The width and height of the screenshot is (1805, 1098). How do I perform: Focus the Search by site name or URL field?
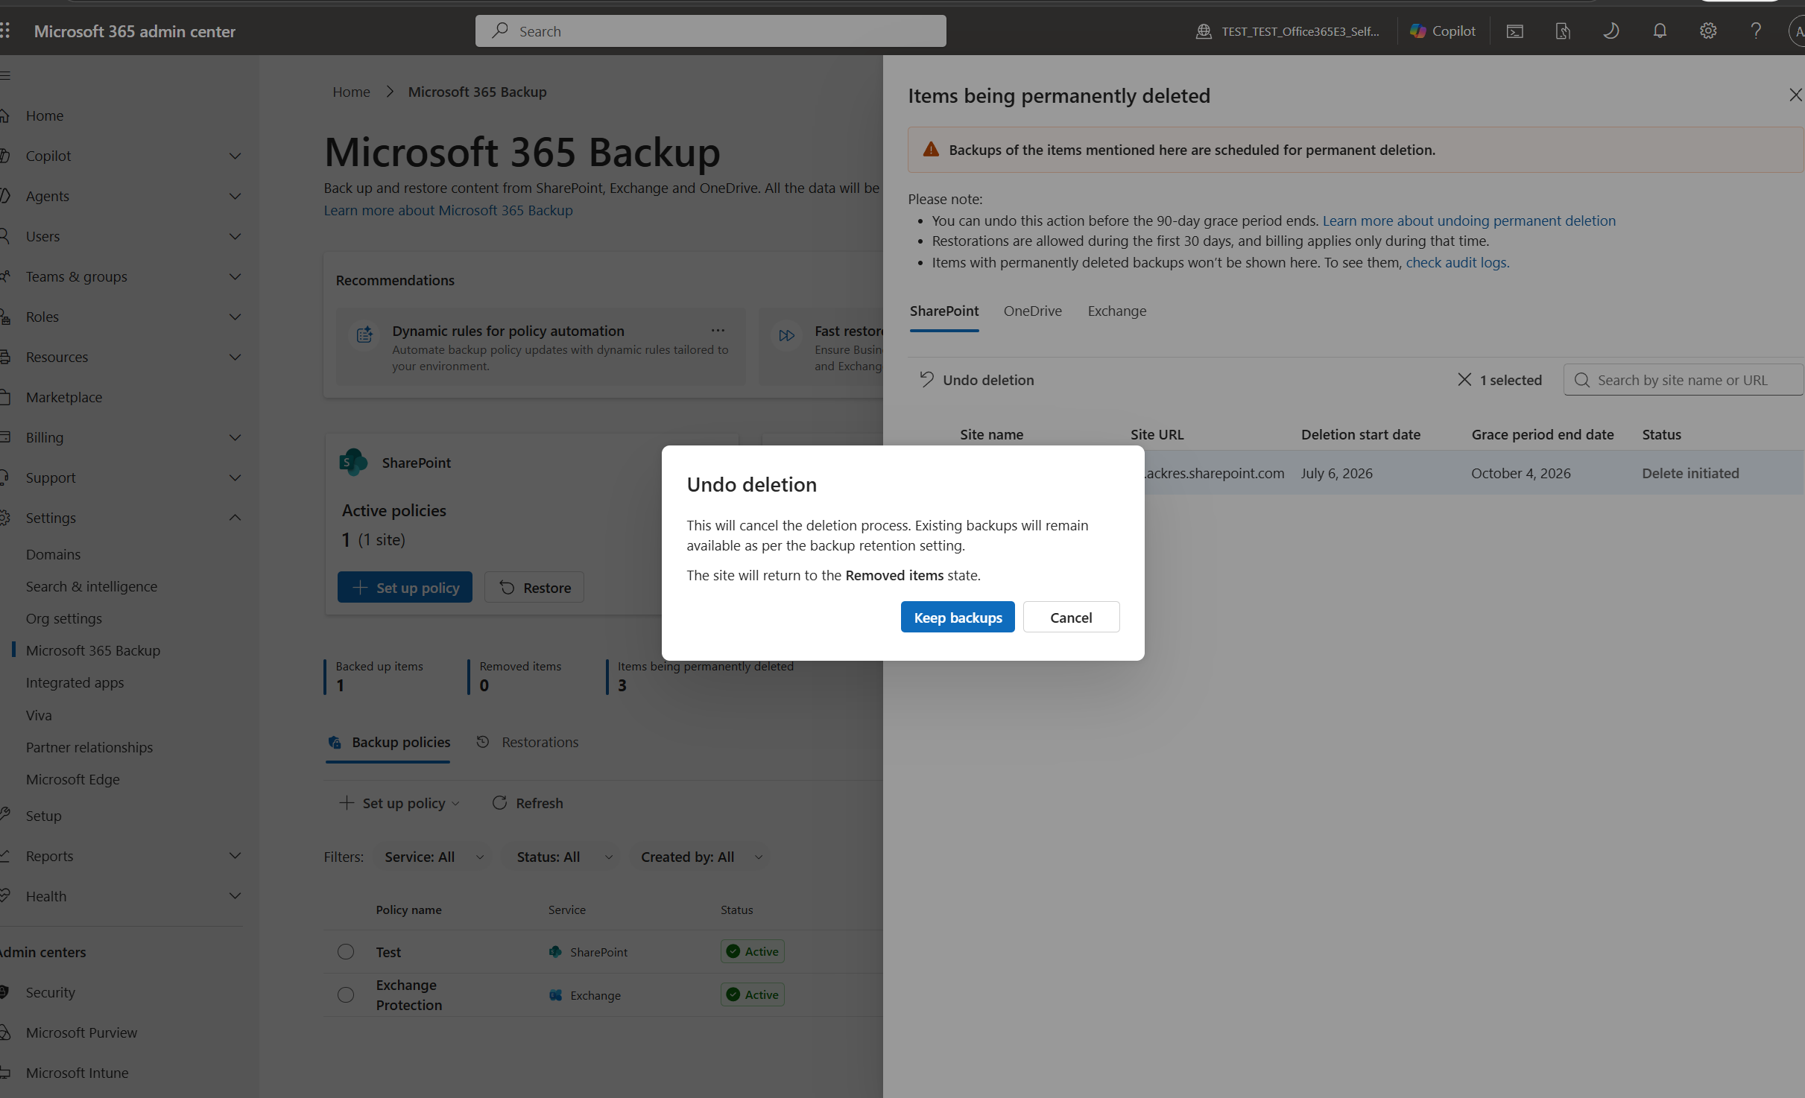click(x=1684, y=380)
